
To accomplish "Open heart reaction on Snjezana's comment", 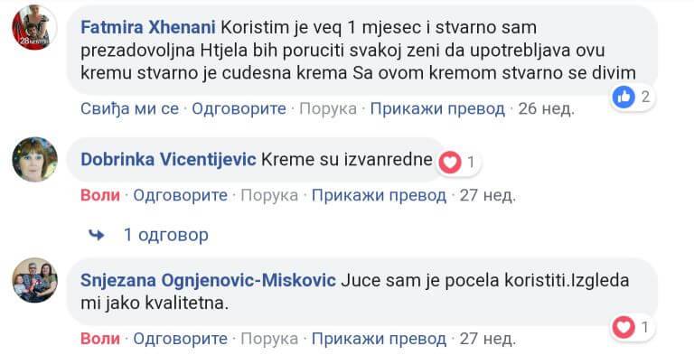I will (633, 328).
